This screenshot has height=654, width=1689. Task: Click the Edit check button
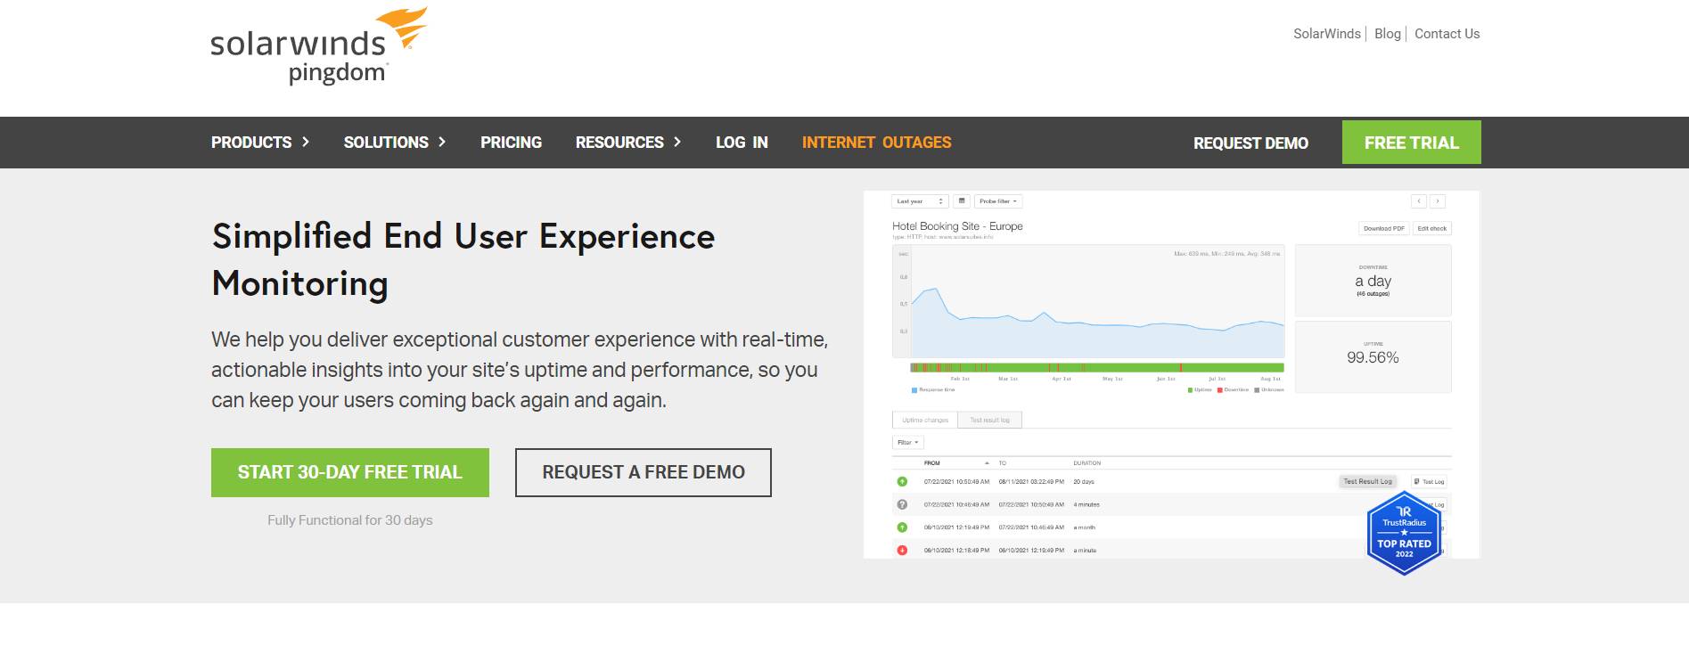1431,228
